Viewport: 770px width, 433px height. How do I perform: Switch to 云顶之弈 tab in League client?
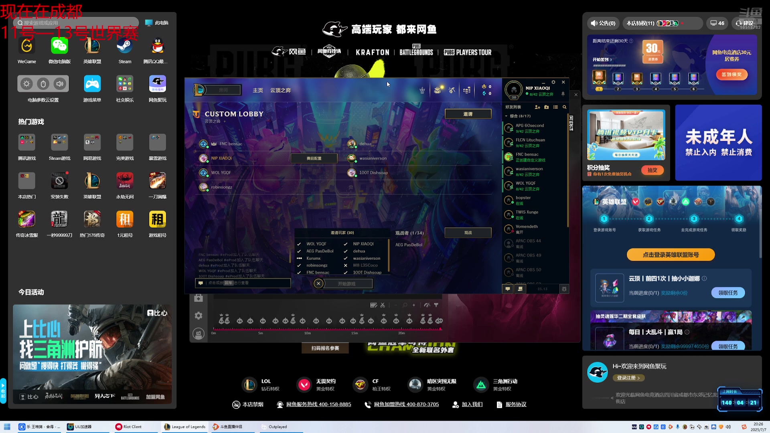280,90
